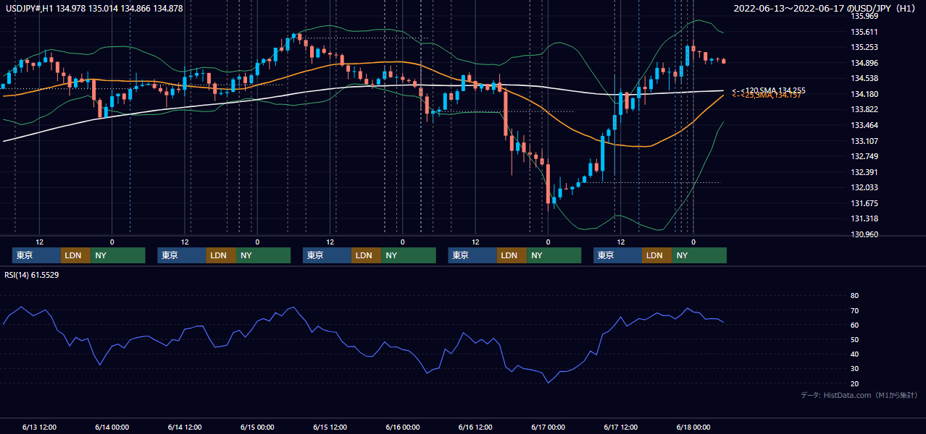
Task: Click price axis value 132.749
Action: click(865, 156)
